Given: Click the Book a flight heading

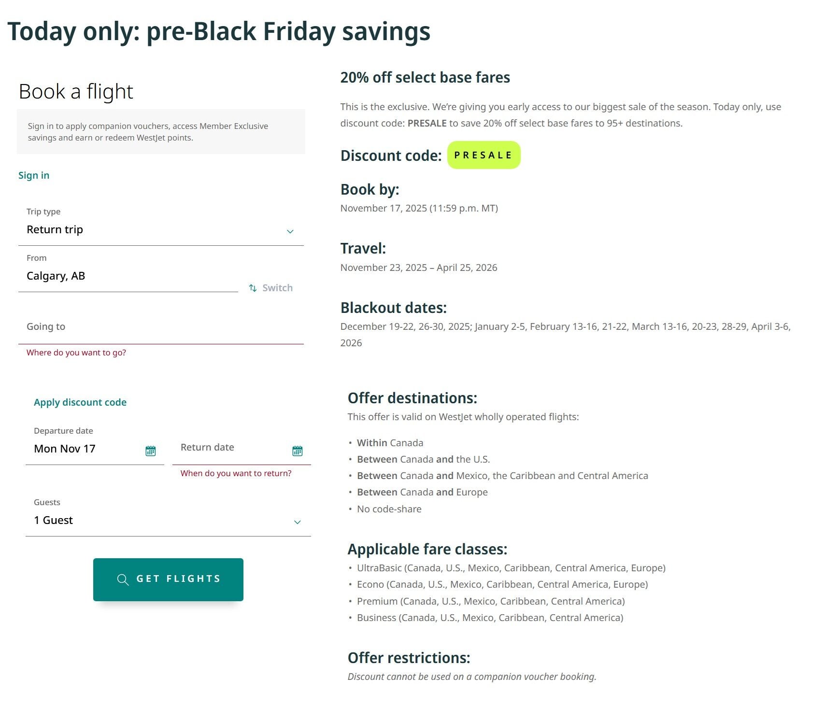Looking at the screenshot, I should click(76, 91).
